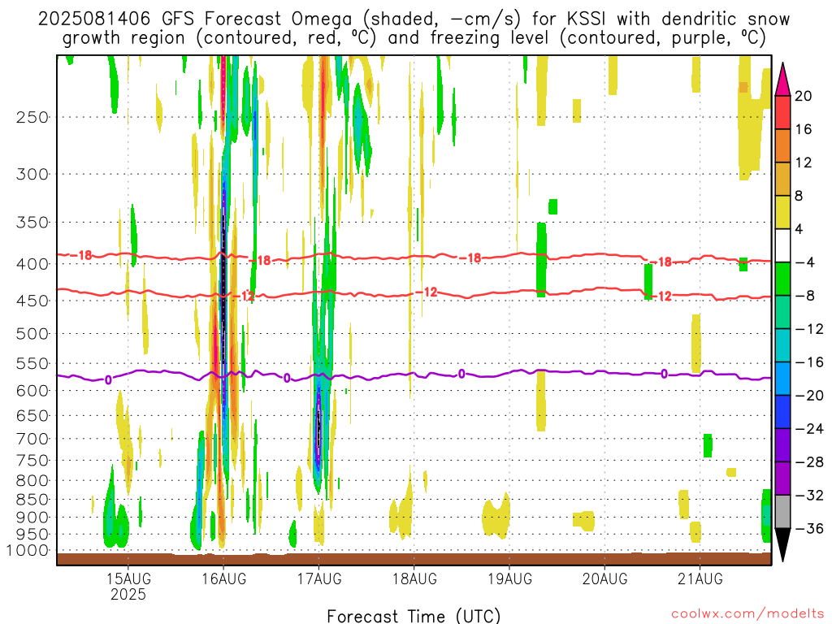Click the 750 pressure level label
The image size is (832, 624).
(x=32, y=461)
